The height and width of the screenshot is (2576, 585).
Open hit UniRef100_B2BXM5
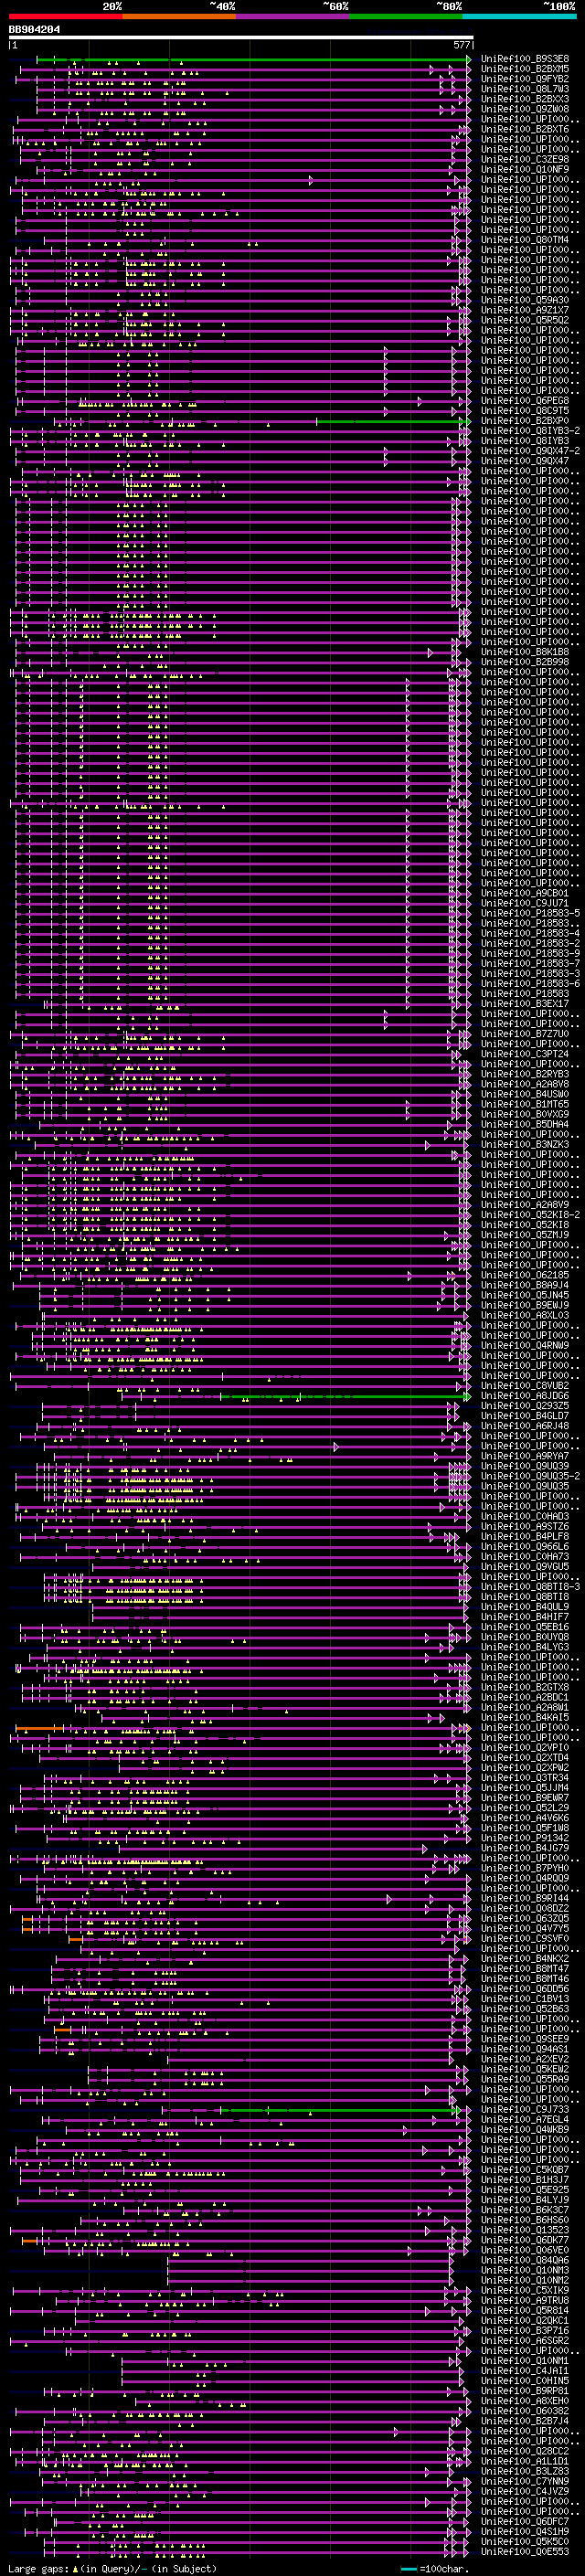pos(525,69)
